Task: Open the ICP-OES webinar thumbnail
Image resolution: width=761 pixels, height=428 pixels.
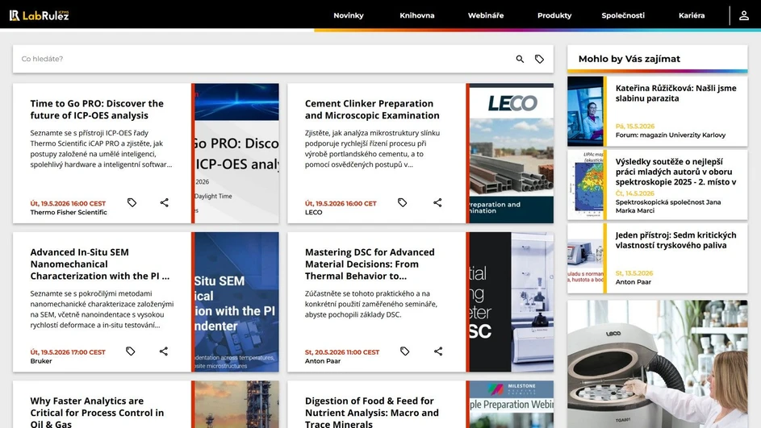Action: [236, 153]
